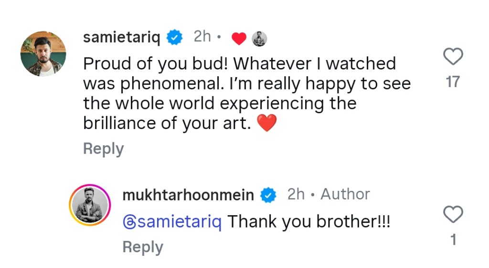Screen dimensions: 489x268
Task: Open the samietariq username link
Action: click(x=121, y=38)
